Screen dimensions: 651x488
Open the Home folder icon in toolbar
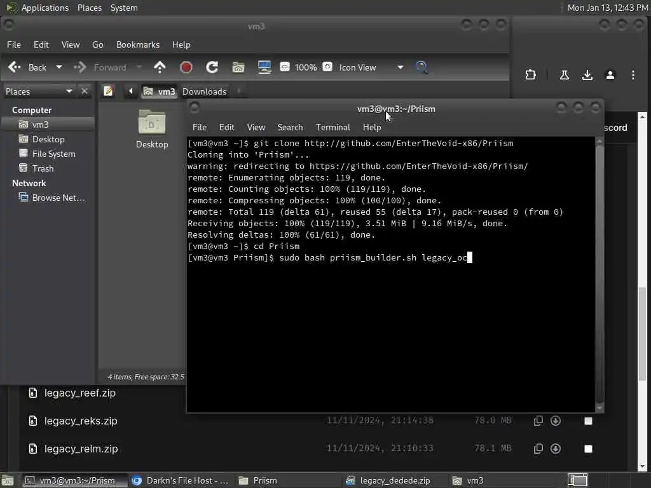pyautogui.click(x=238, y=67)
